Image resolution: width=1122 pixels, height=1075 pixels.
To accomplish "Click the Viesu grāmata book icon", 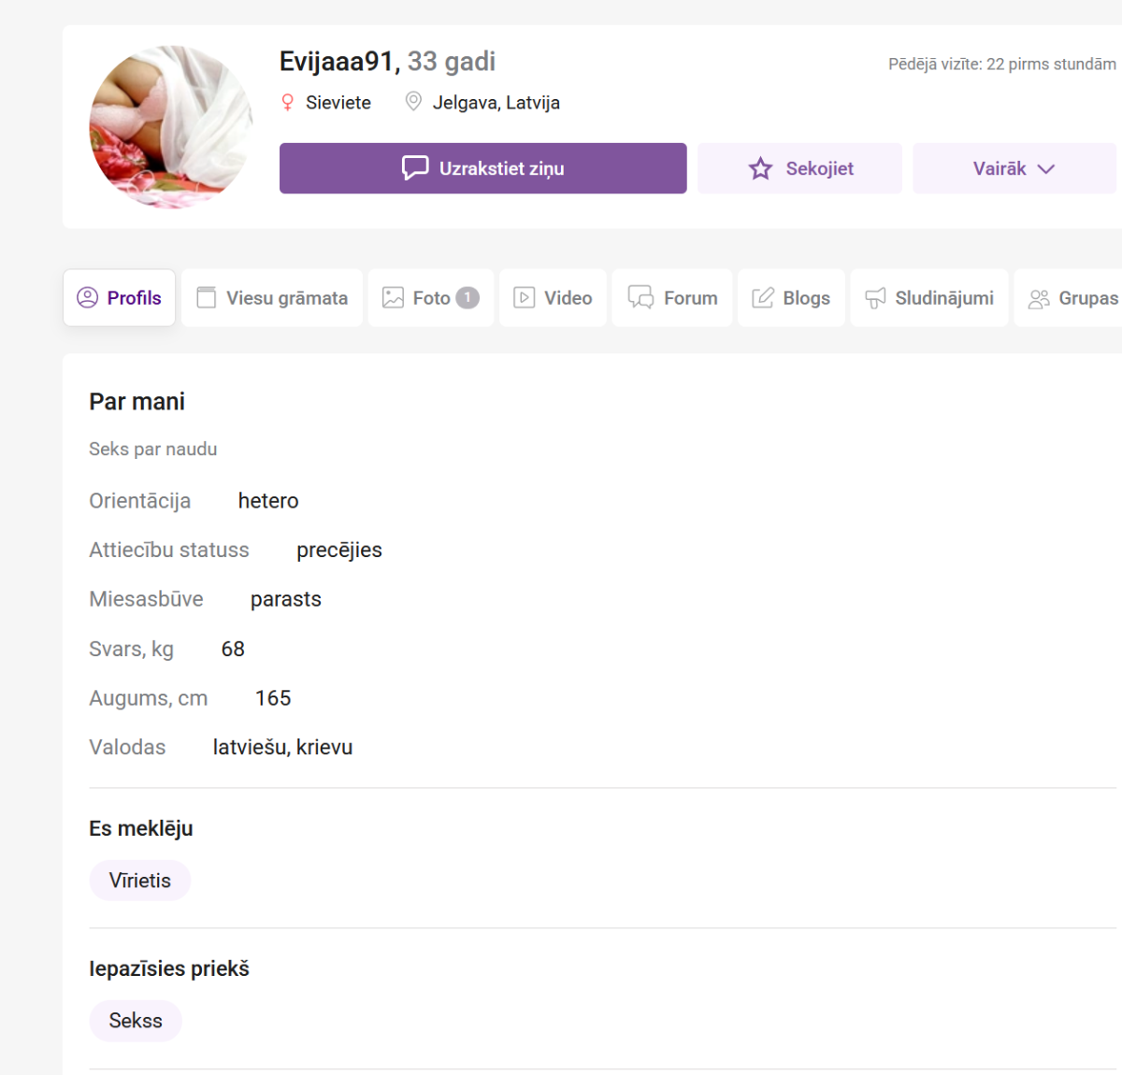I will coord(206,297).
